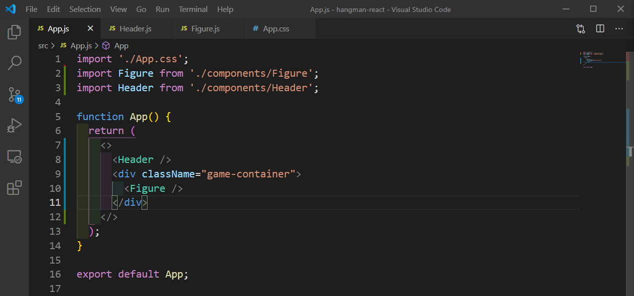Viewport: 634px width, 296px height.
Task: Click the closing fragment </> tag
Action: [109, 217]
